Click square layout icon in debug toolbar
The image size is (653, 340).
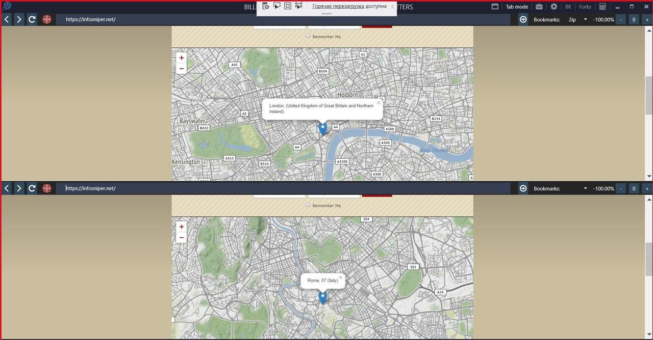288,6
